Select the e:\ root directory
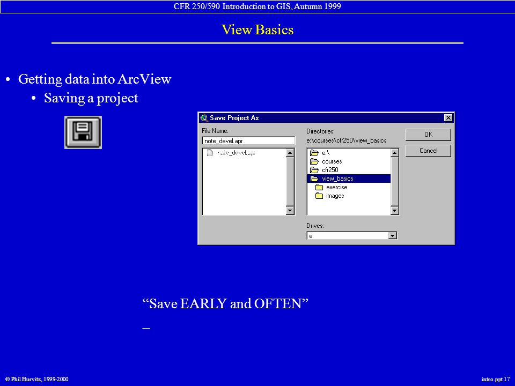The width and height of the screenshot is (515, 386). [x=326, y=153]
